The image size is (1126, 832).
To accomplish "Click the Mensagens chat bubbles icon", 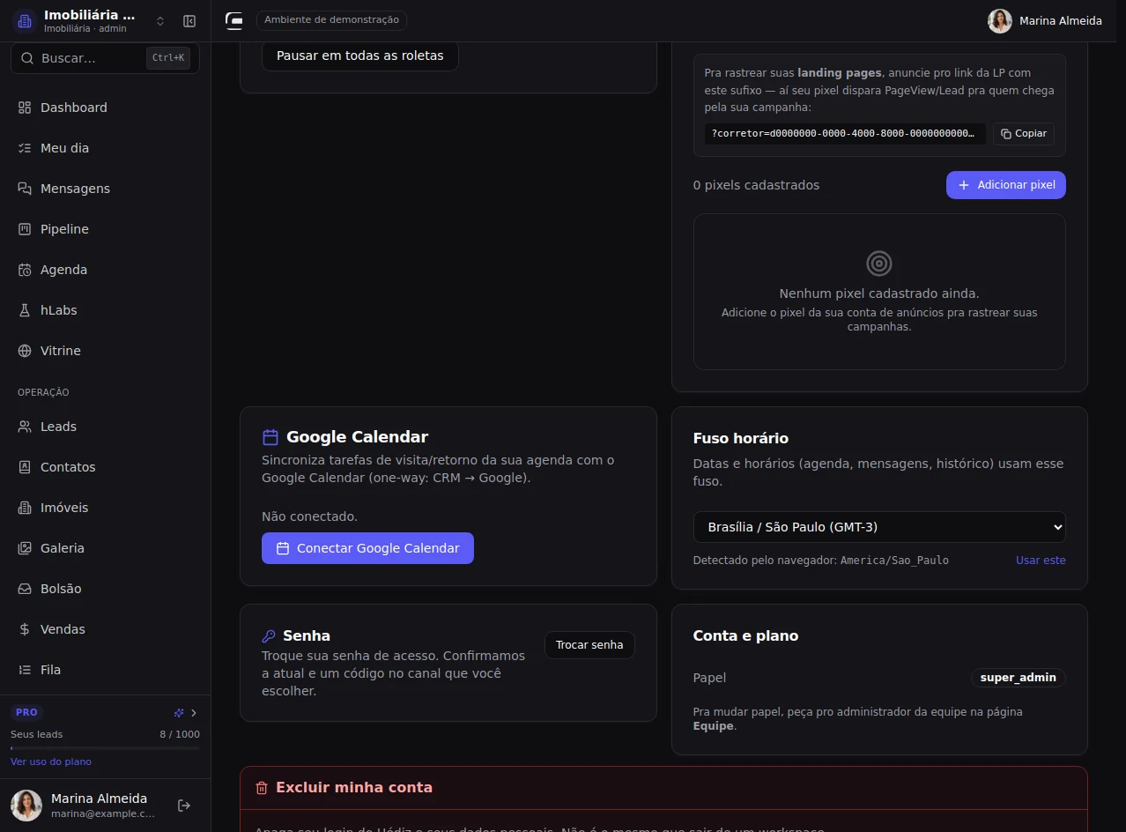I will 25,189.
